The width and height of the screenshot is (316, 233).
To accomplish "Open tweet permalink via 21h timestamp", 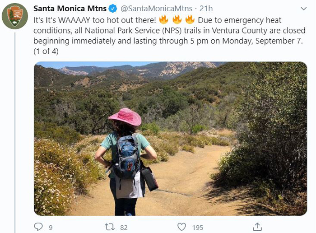I will pyautogui.click(x=206, y=9).
